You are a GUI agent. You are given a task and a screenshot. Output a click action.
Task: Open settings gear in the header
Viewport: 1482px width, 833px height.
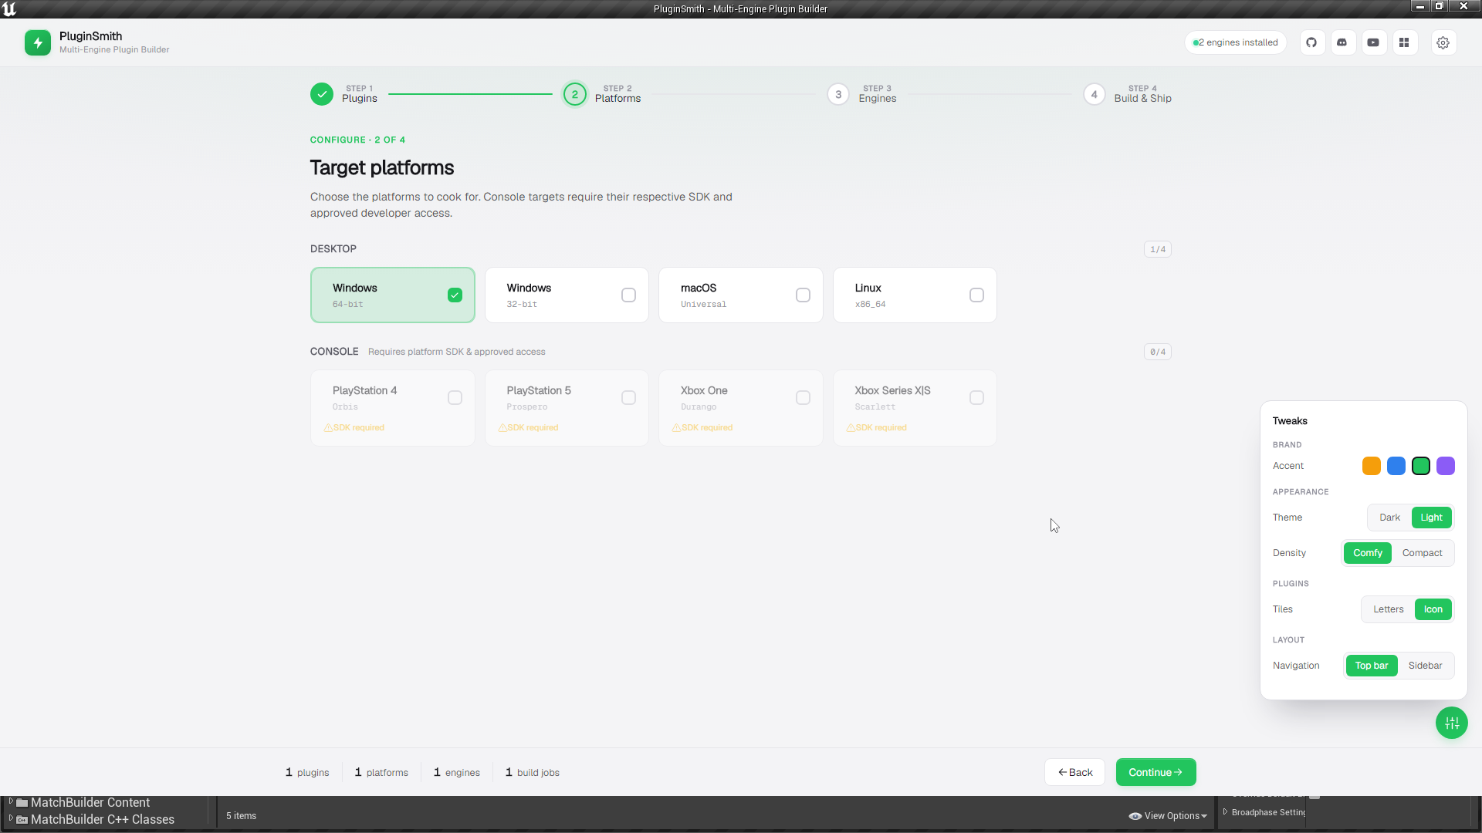pyautogui.click(x=1443, y=42)
